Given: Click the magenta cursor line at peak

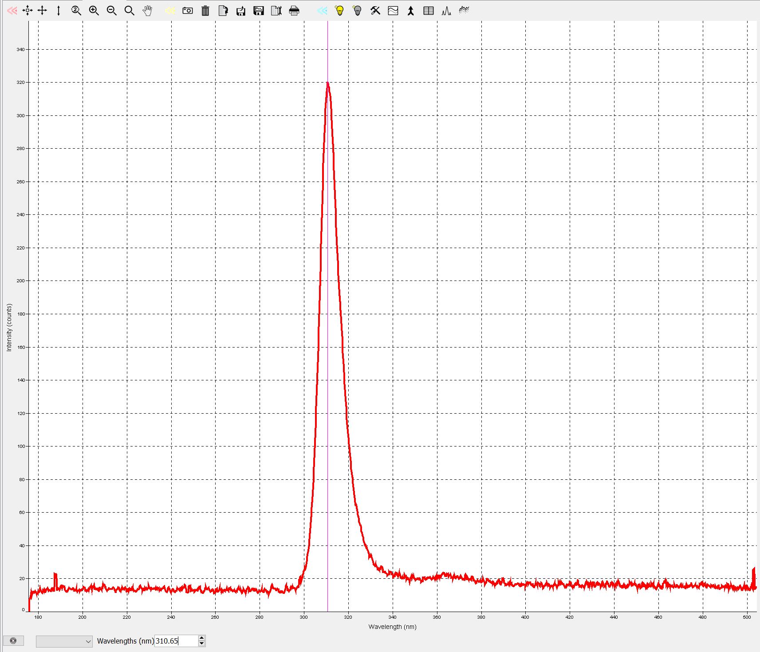Looking at the screenshot, I should 327,311.
